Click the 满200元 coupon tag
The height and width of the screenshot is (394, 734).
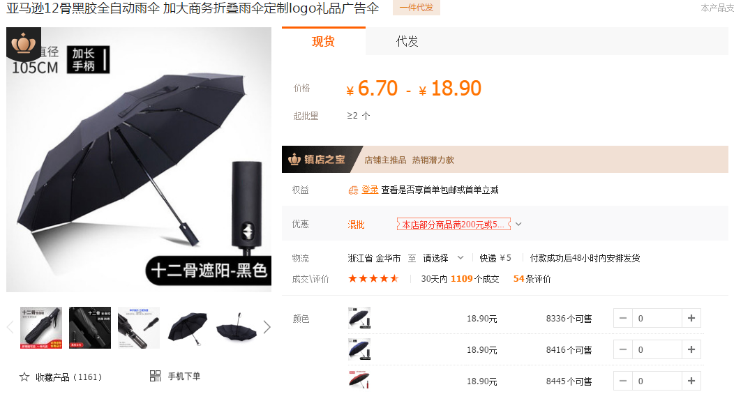(x=453, y=225)
